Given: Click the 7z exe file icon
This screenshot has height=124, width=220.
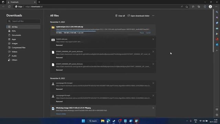Looking at the screenshot, I should point(53,40).
